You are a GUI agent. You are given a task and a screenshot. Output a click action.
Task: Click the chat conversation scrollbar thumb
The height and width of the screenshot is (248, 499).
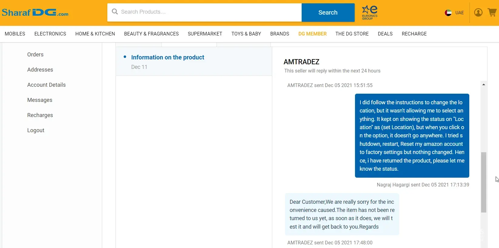(x=484, y=182)
